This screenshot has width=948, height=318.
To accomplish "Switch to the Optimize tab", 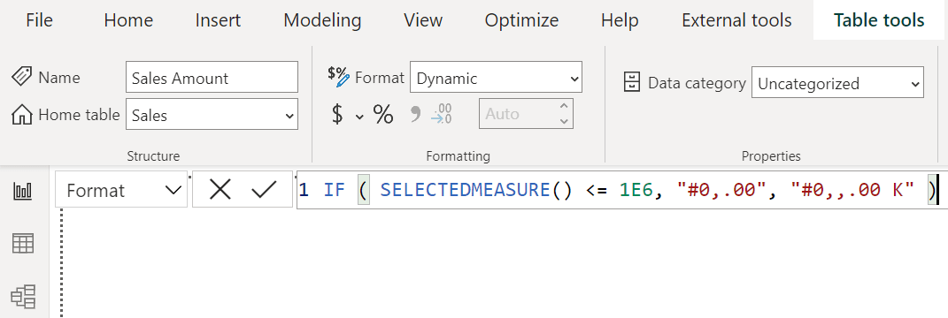I will point(521,20).
